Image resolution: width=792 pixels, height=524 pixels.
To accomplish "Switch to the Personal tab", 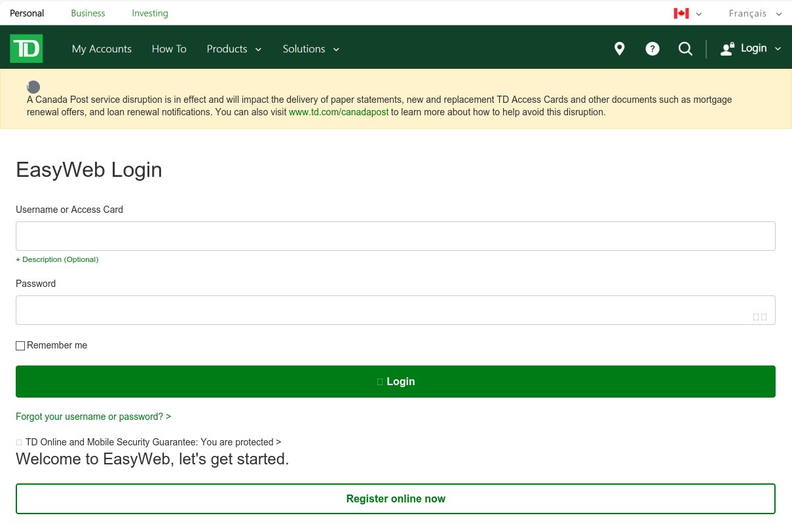I will tap(27, 13).
